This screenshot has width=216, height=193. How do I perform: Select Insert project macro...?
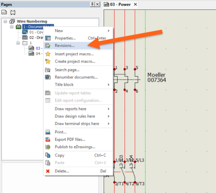78,54
